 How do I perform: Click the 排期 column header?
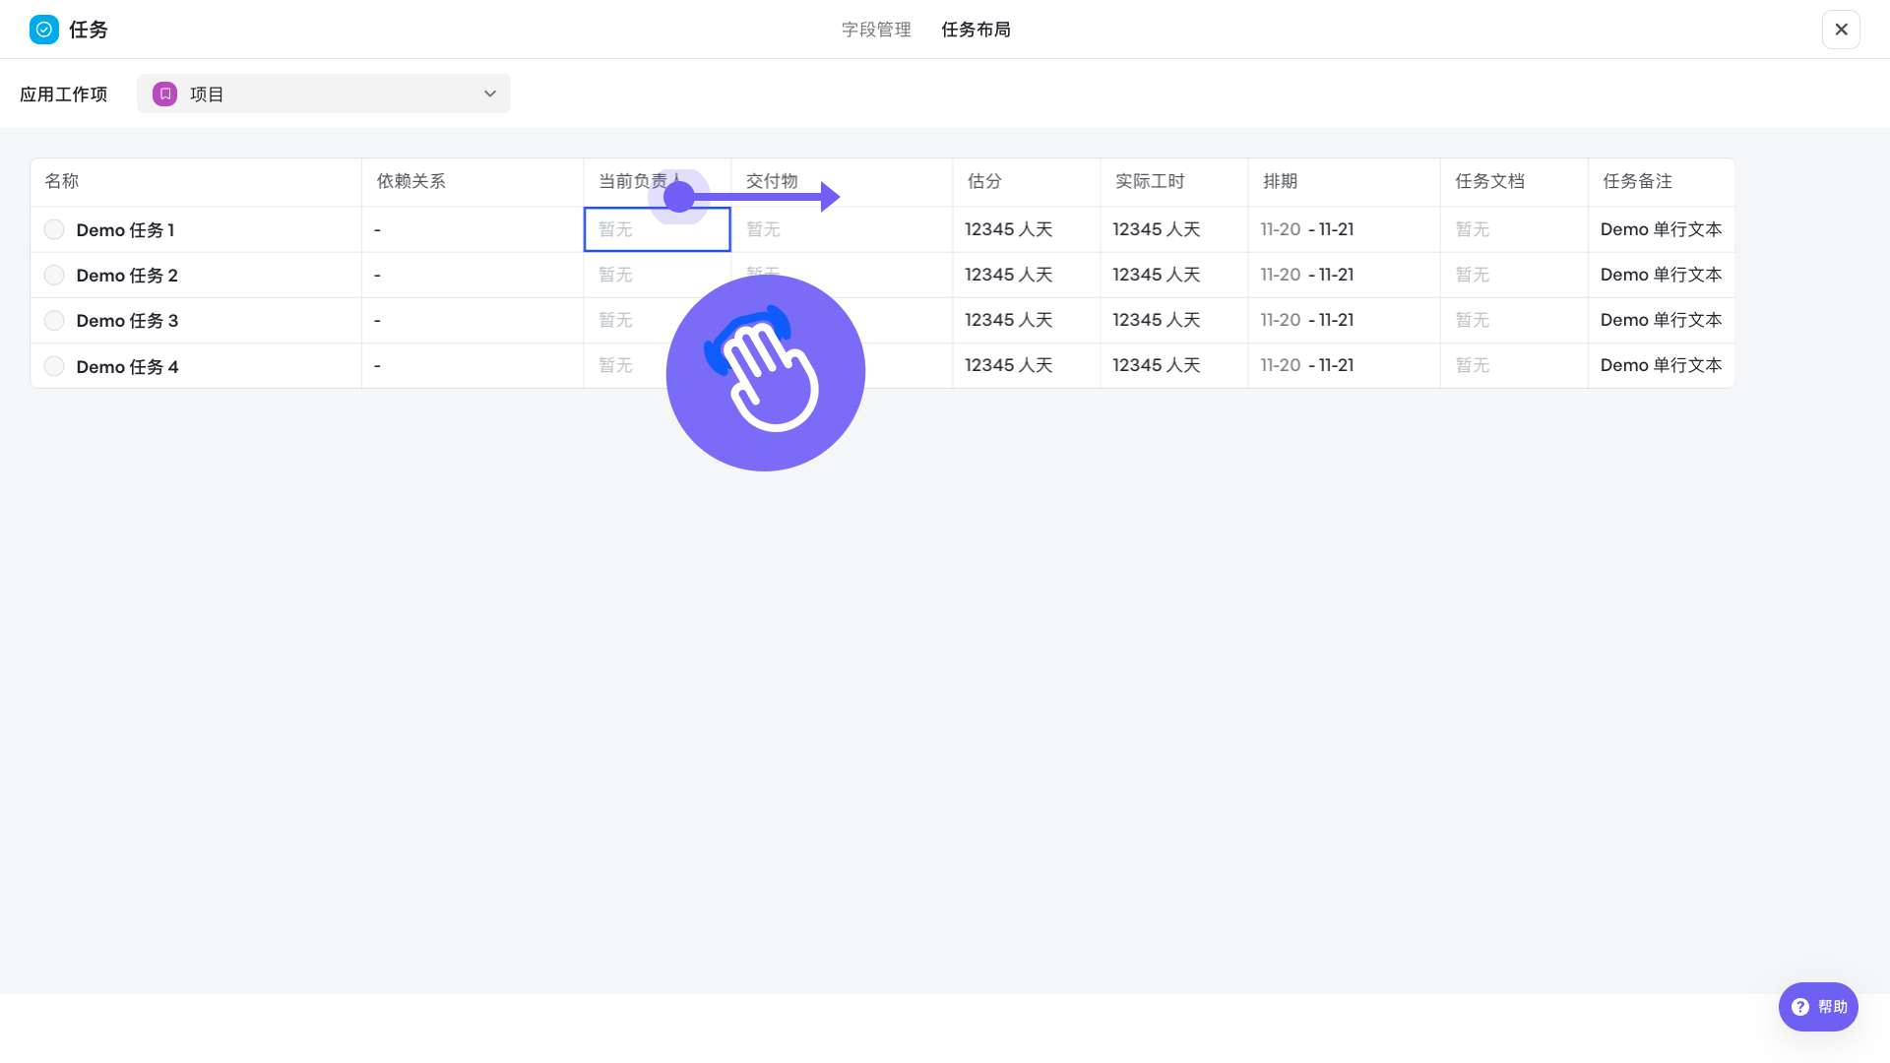[1345, 181]
